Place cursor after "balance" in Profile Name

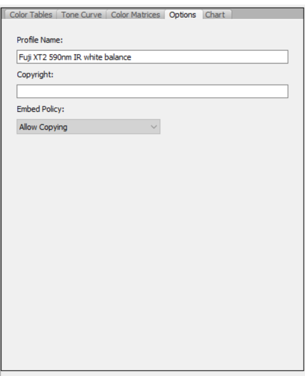tap(132, 57)
